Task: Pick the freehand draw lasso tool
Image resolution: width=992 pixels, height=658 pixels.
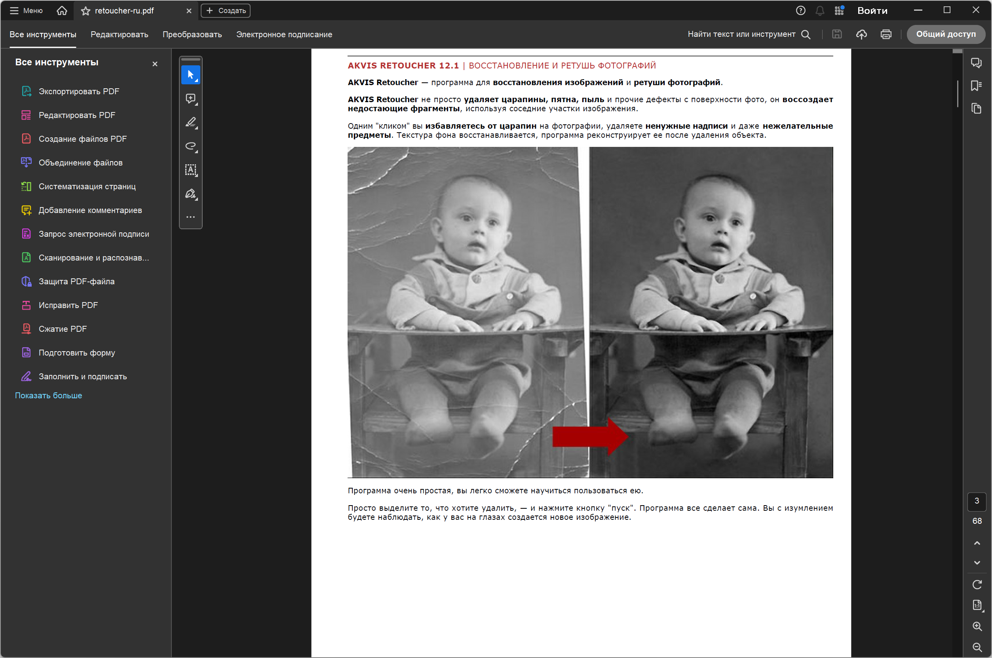Action: pos(190,146)
